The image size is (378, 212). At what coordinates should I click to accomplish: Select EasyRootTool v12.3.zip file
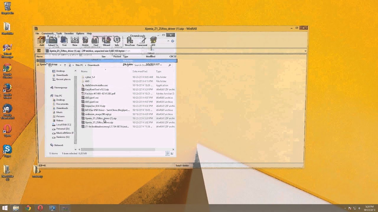[97, 90]
